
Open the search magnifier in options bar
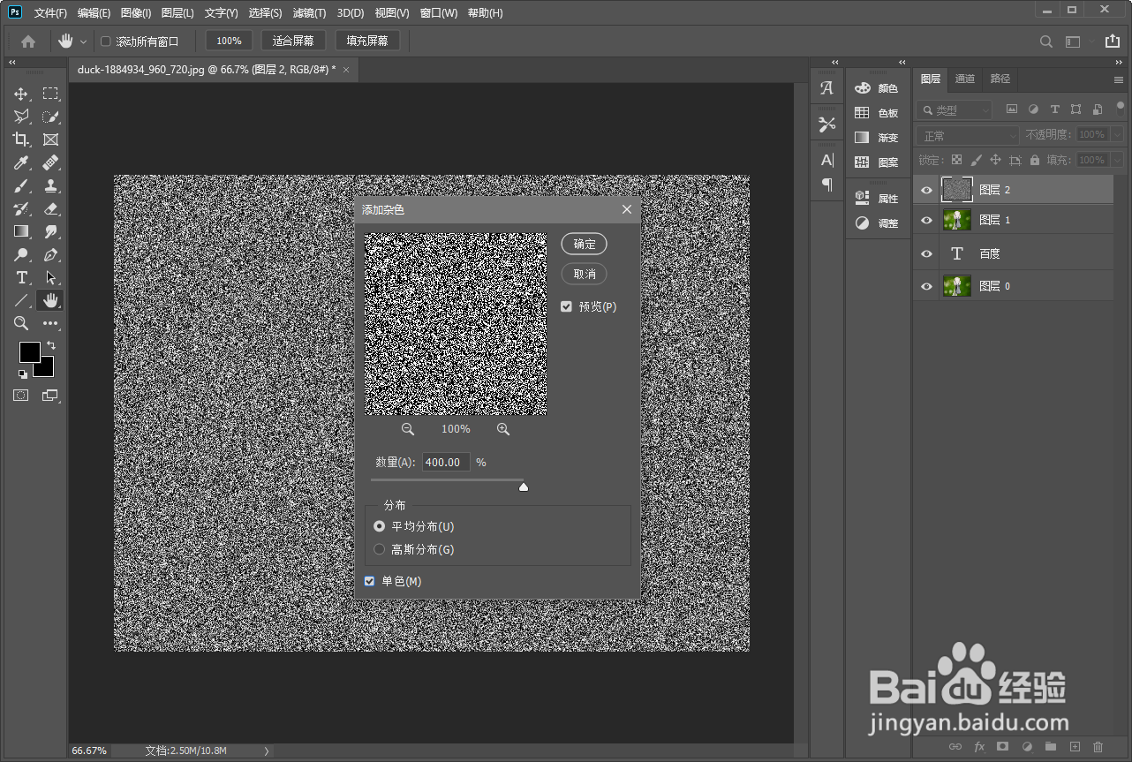tap(1046, 41)
